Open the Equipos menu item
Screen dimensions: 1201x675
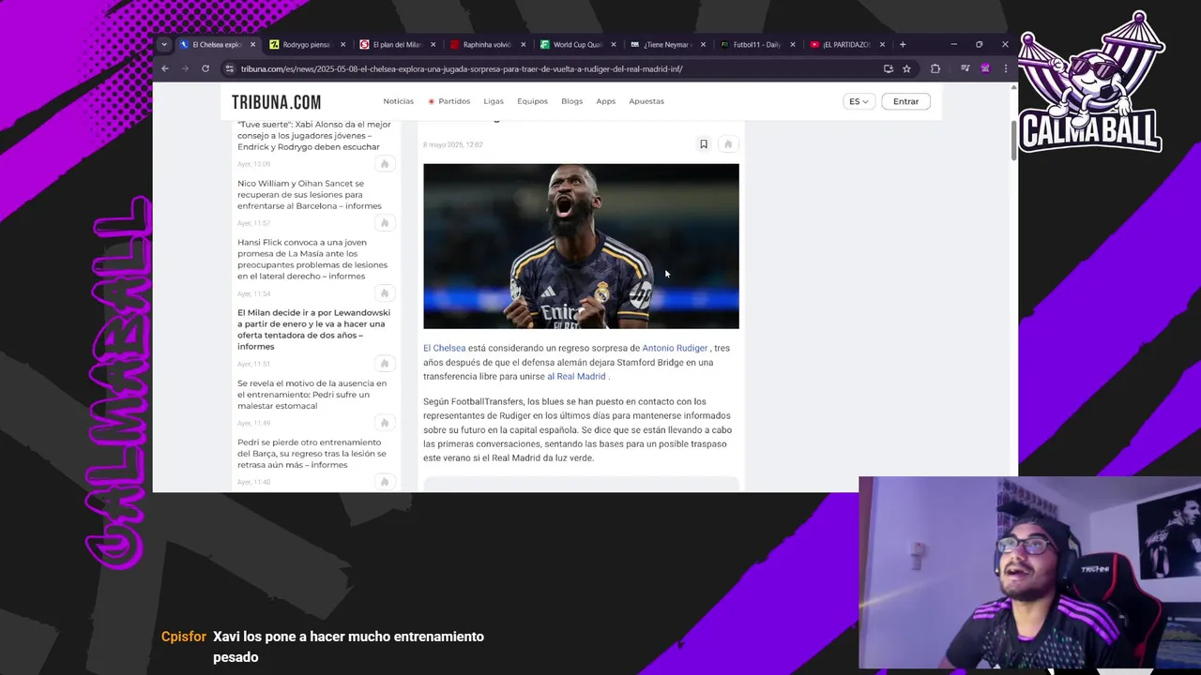pyautogui.click(x=532, y=101)
